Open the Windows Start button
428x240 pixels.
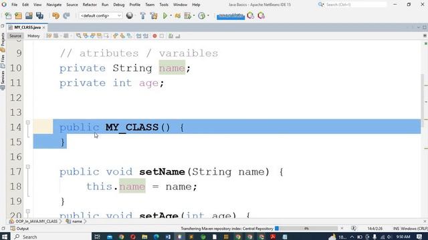tap(5, 237)
